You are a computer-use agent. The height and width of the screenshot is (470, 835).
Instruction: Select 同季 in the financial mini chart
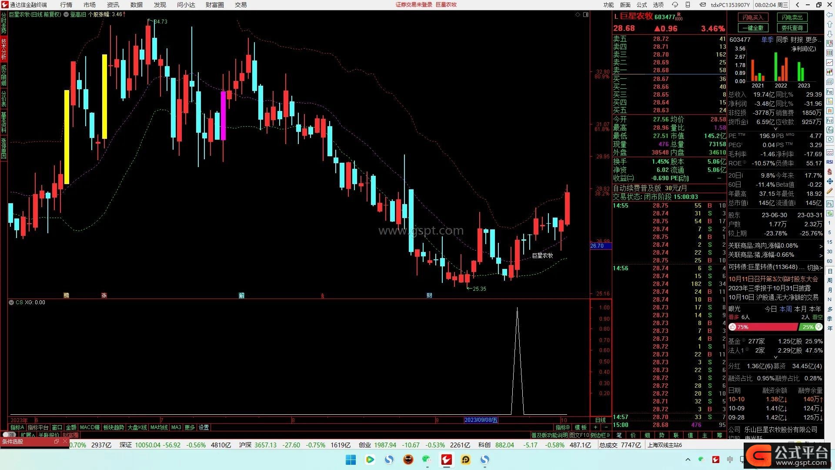[x=782, y=40]
